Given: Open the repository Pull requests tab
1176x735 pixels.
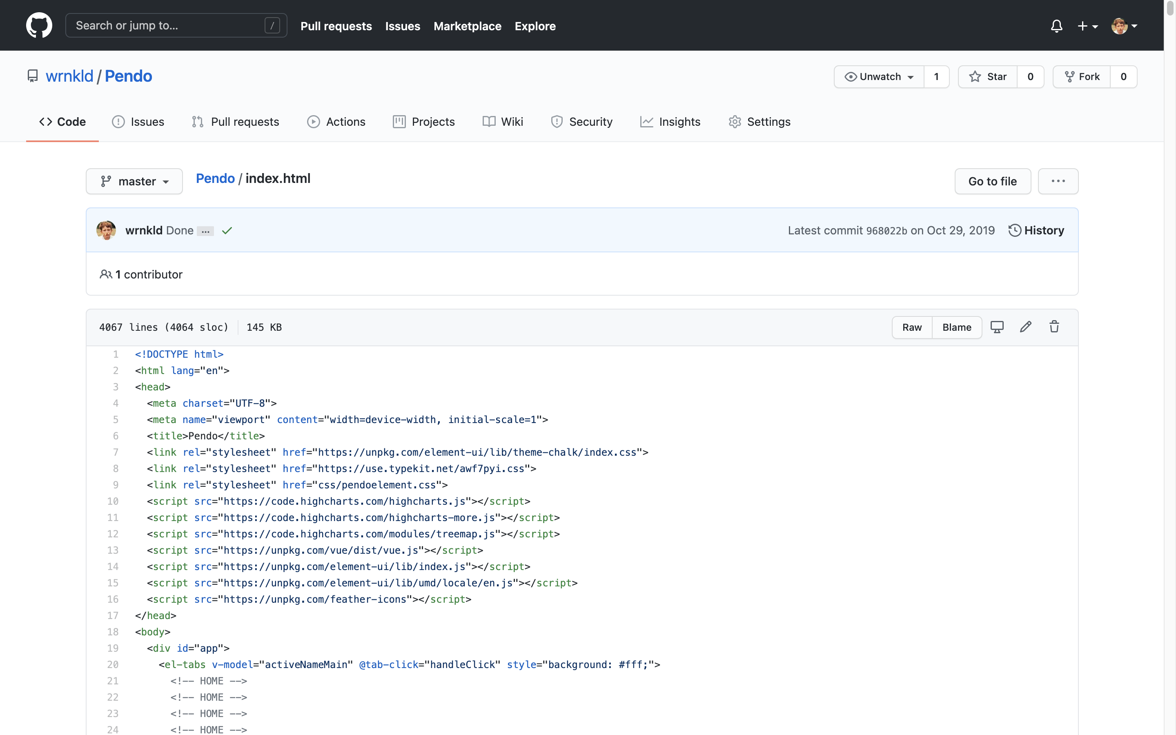Looking at the screenshot, I should tap(235, 122).
